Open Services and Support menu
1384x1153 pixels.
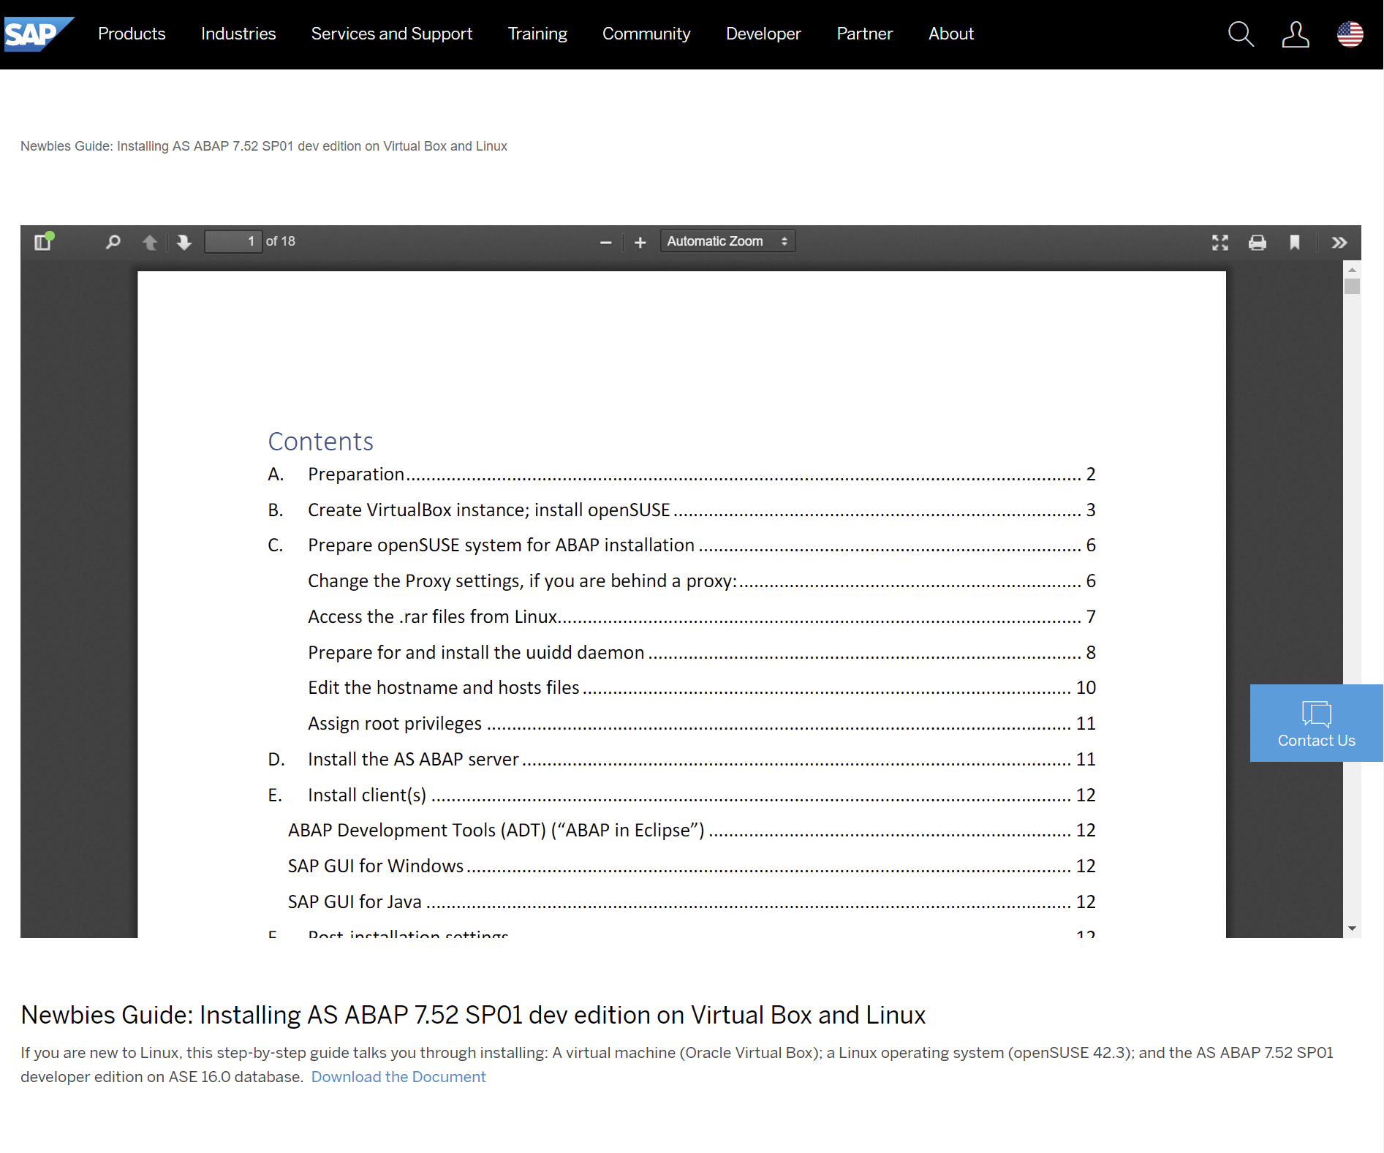392,34
